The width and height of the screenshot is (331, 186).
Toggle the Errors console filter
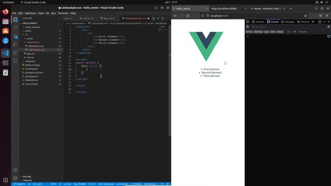click(249, 32)
